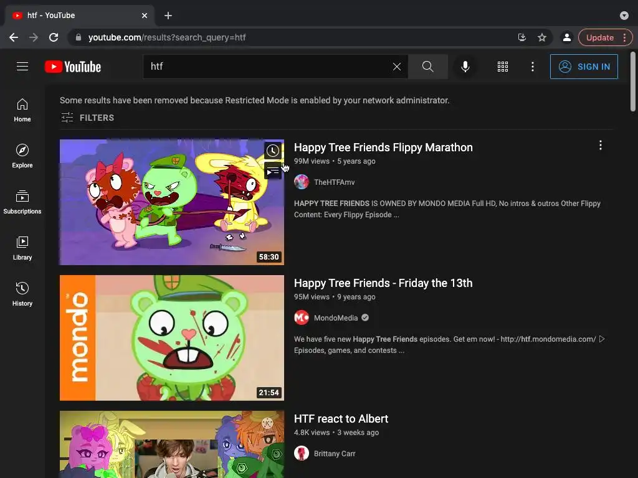The image size is (638, 478).
Task: Open the YouTube hamburger guide menu
Action: point(22,66)
